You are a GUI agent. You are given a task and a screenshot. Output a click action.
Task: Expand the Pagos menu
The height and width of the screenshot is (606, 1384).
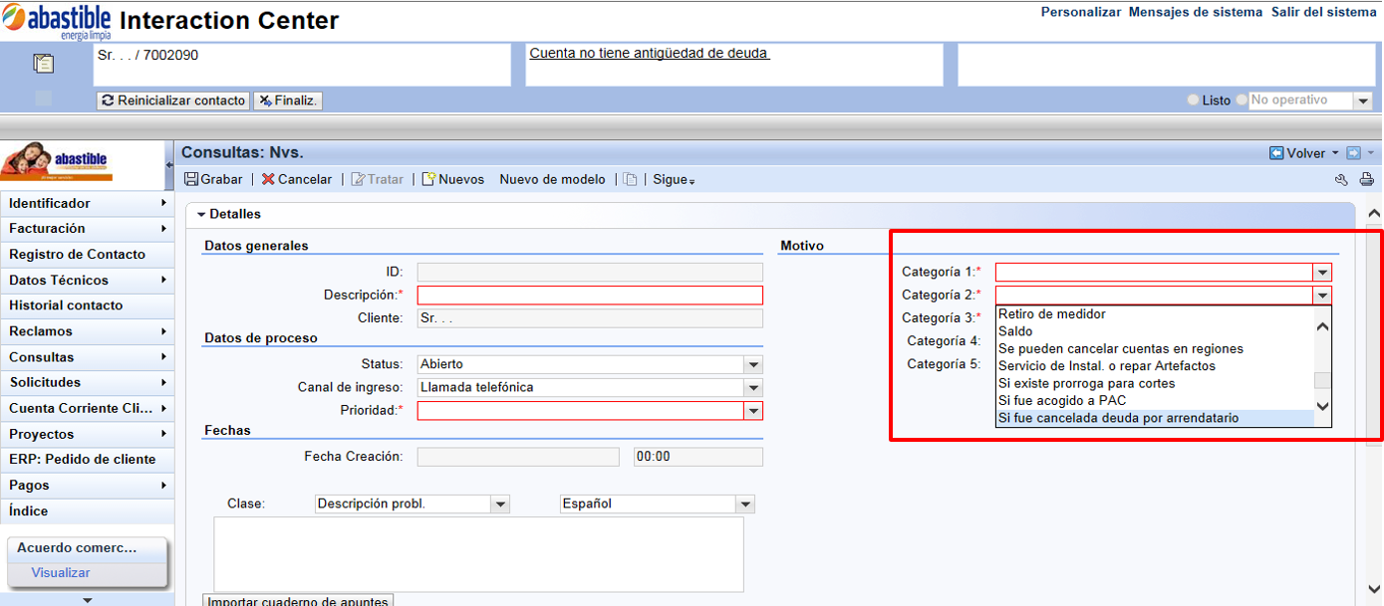87,486
